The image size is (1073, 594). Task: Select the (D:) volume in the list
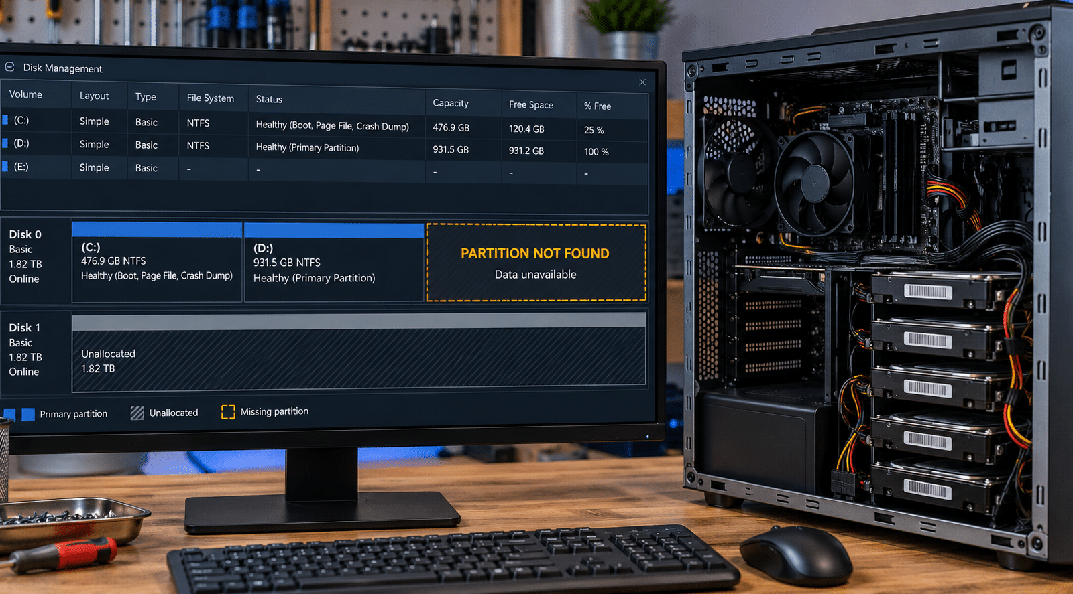tap(21, 143)
